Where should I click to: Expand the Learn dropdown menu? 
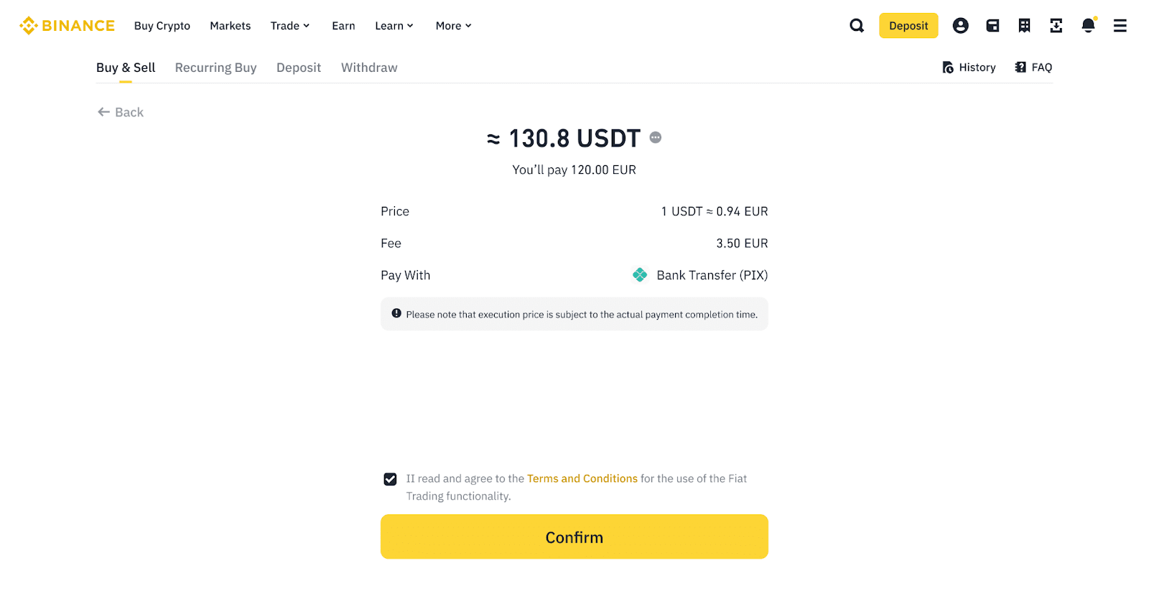[394, 26]
